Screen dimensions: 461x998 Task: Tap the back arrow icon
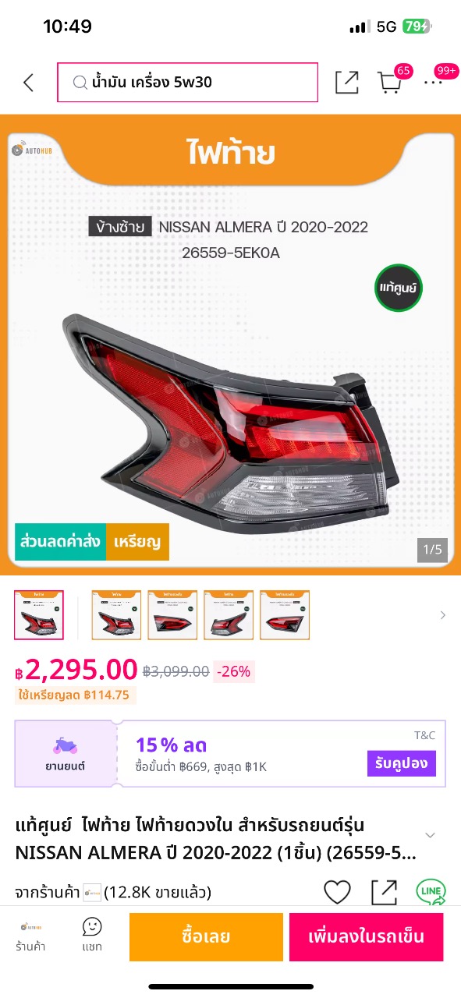click(28, 83)
